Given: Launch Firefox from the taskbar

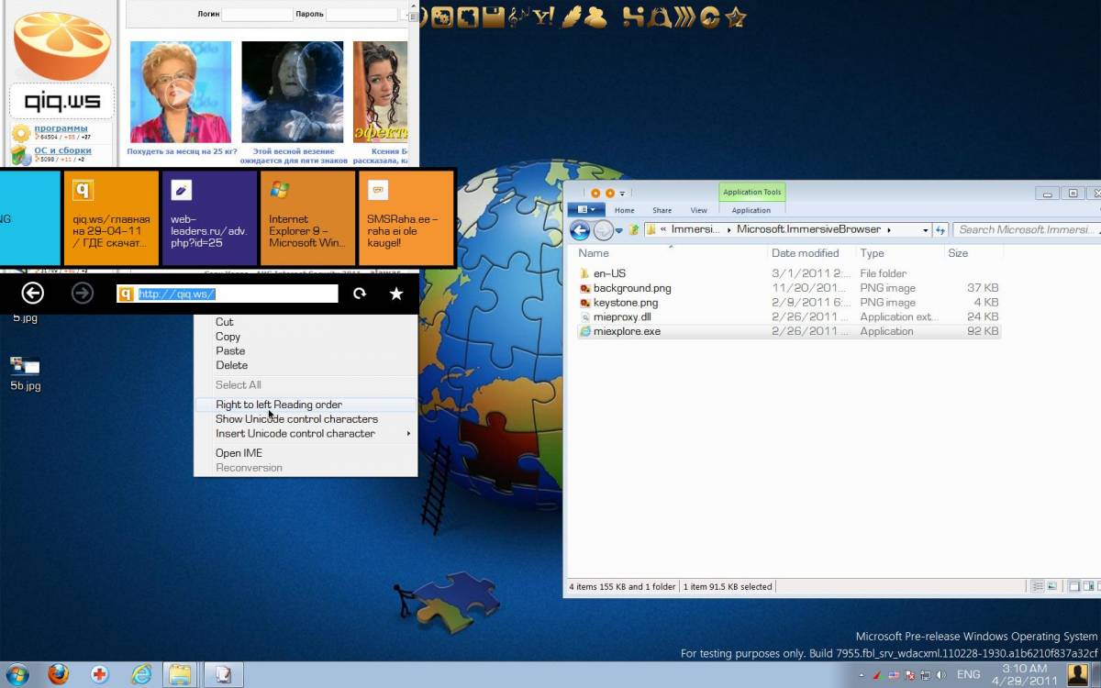Looking at the screenshot, I should [x=58, y=675].
